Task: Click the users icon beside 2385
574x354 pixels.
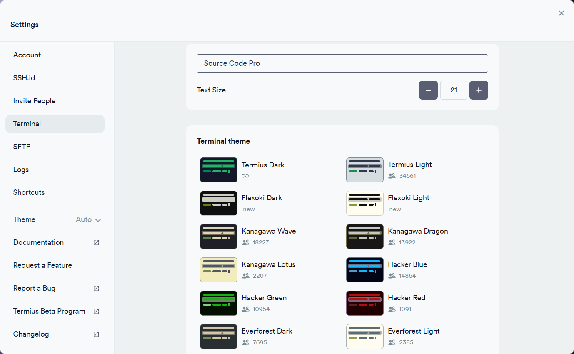Action: (x=392, y=342)
